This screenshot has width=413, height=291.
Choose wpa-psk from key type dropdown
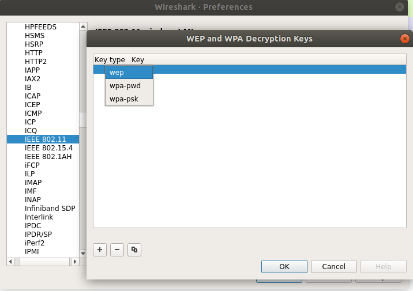(x=129, y=99)
